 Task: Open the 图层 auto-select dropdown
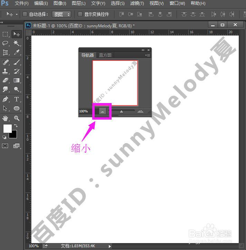point(61,15)
